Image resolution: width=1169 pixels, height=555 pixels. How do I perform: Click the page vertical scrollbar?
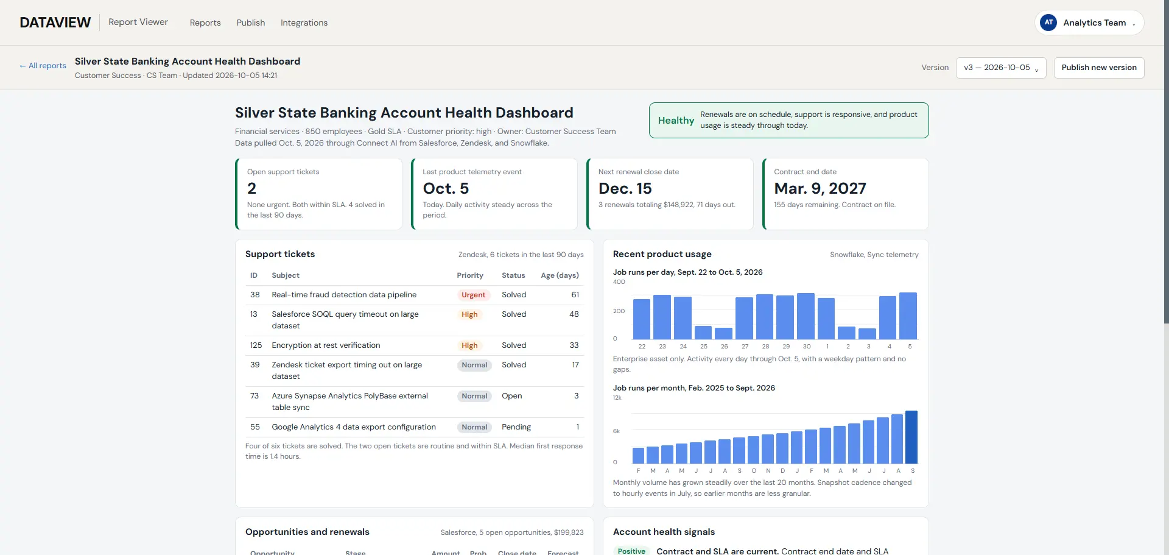[x=1166, y=161]
